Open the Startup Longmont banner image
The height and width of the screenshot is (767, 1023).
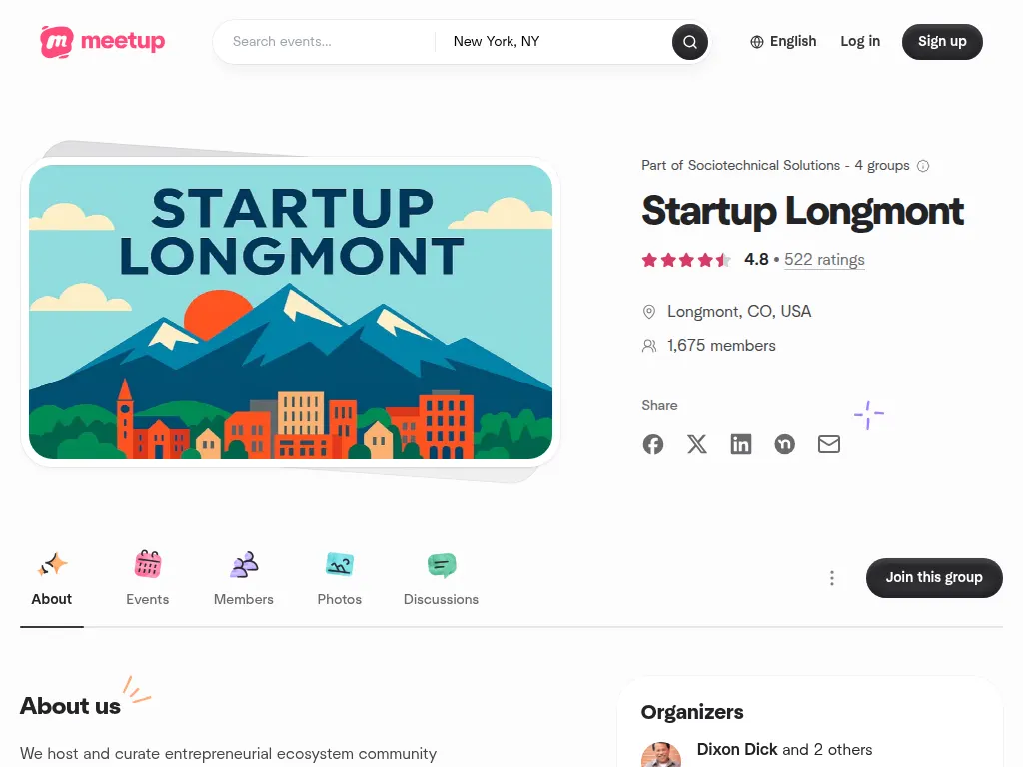(291, 312)
